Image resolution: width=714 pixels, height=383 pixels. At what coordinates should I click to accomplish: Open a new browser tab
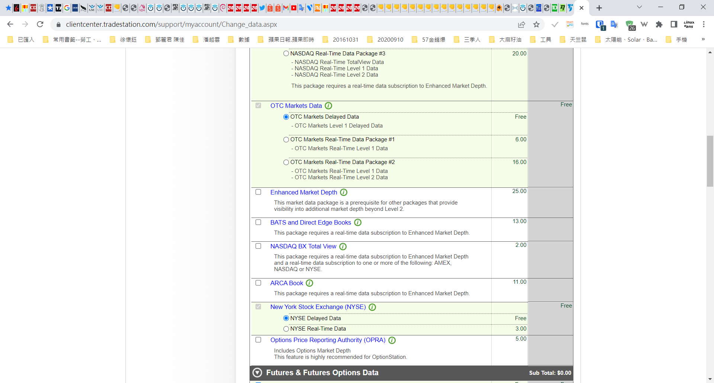point(599,8)
